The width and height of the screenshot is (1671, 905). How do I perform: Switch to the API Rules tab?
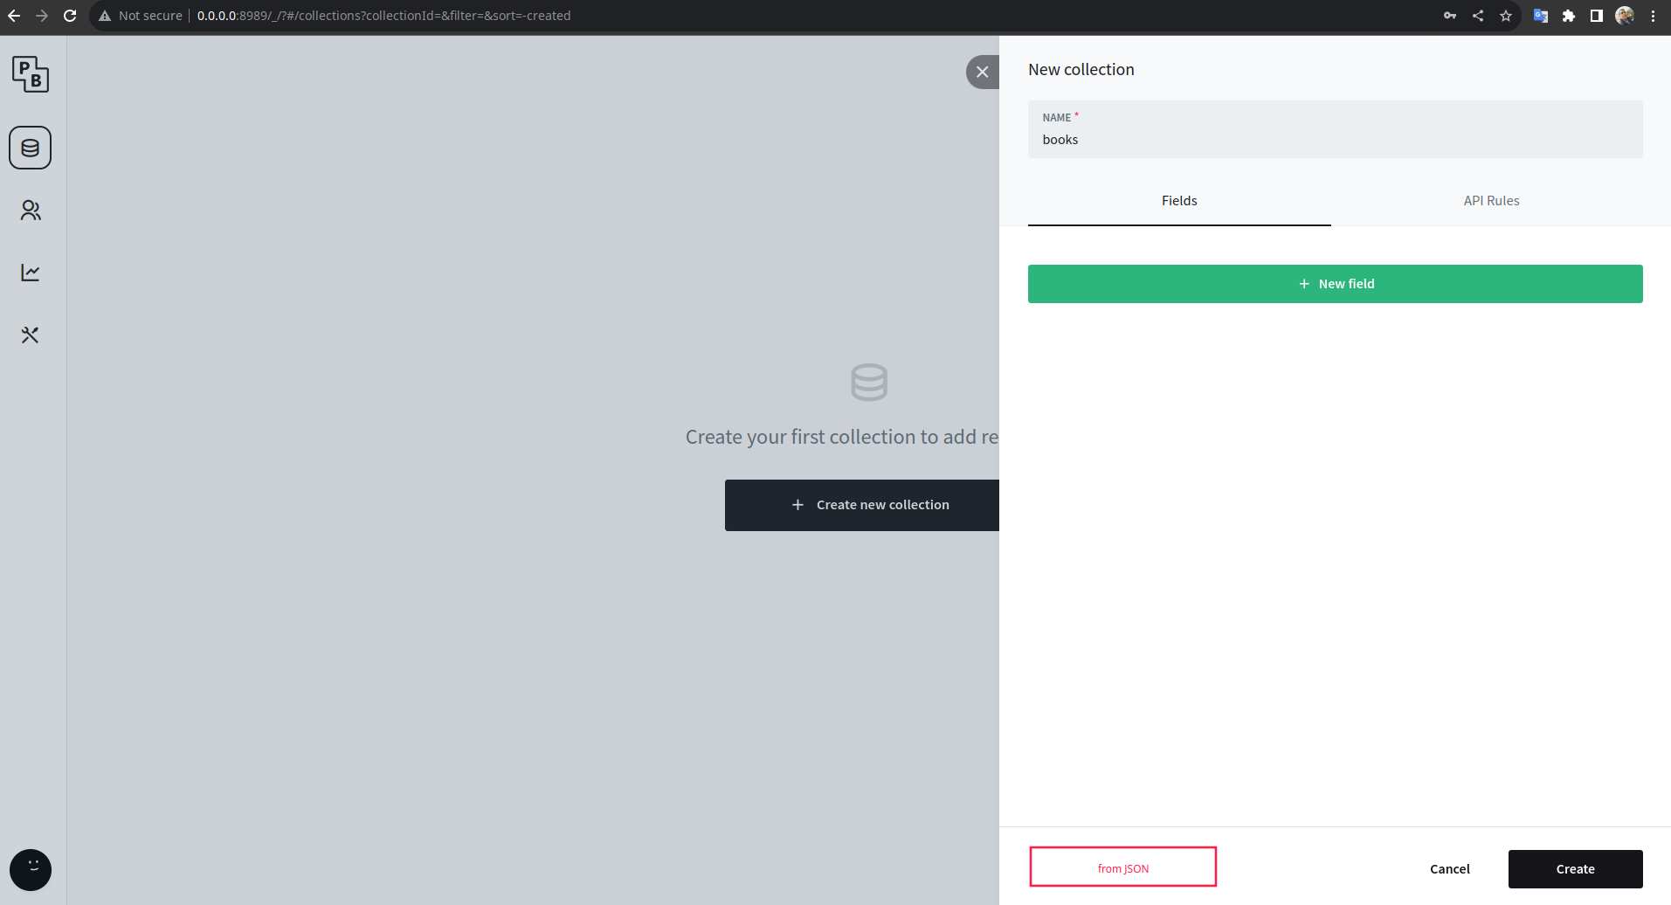click(1490, 200)
